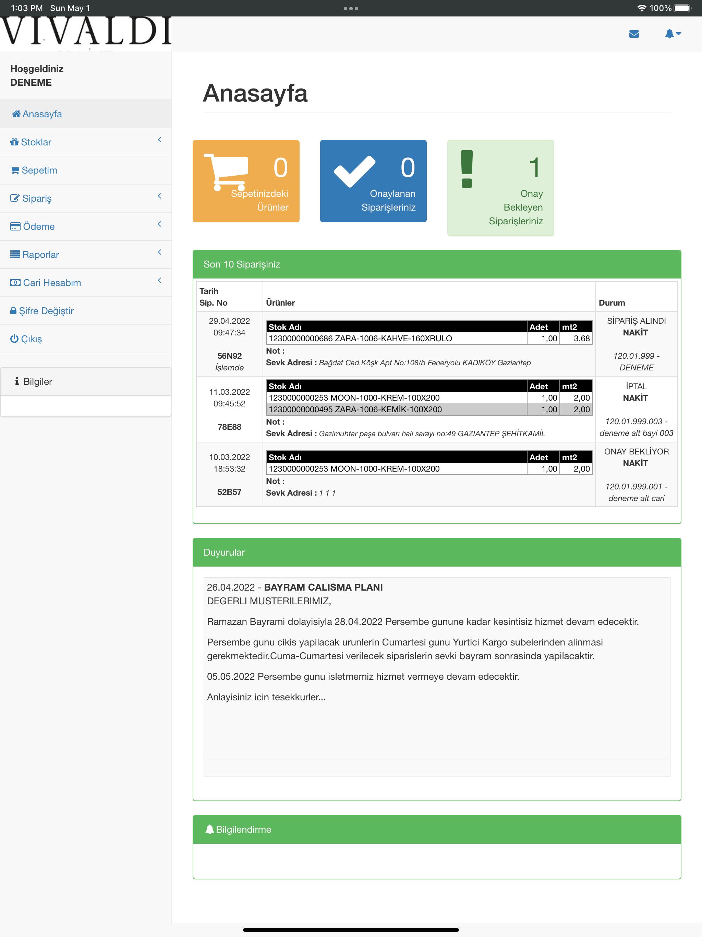Viewport: 702px width, 937px height.
Task: Click the Sipariş edit icon
Action: coord(15,198)
